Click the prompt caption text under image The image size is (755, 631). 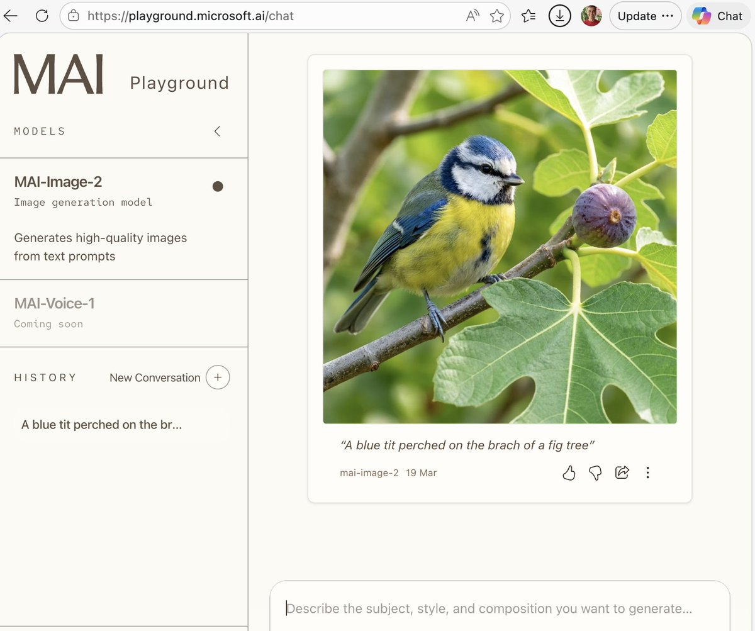point(467,445)
